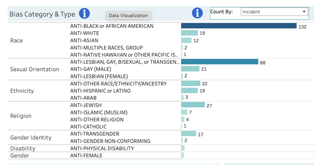
Task: Select the ANTI-PHYSICAL DISABILITY label
Action: pos(102,148)
